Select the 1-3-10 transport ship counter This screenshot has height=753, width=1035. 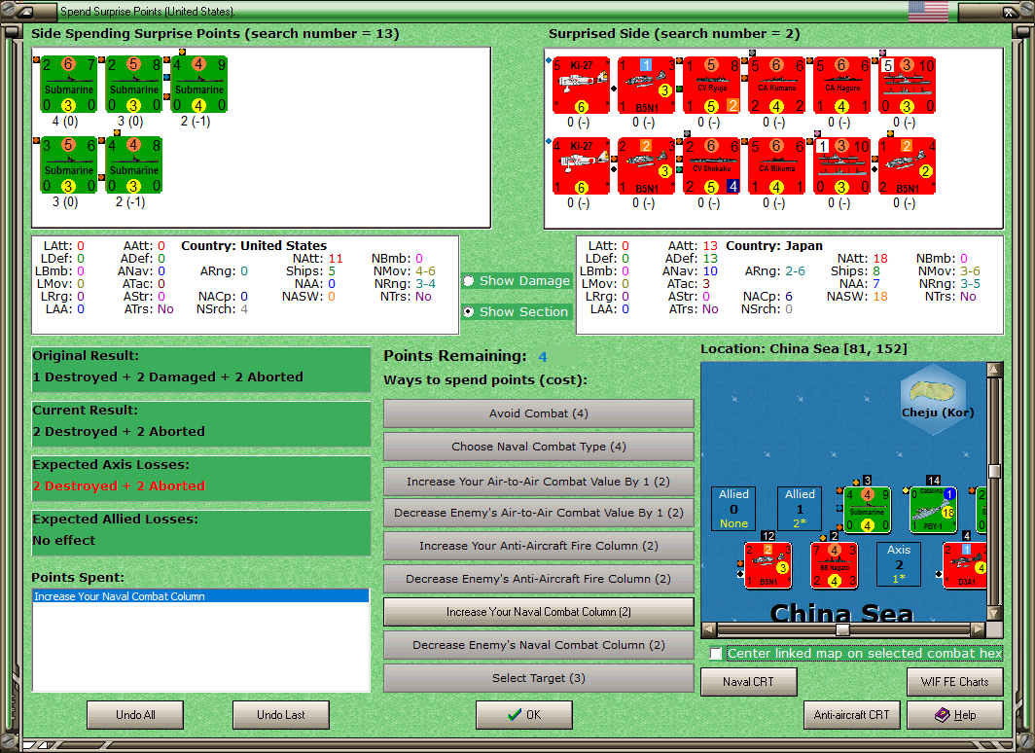click(842, 165)
